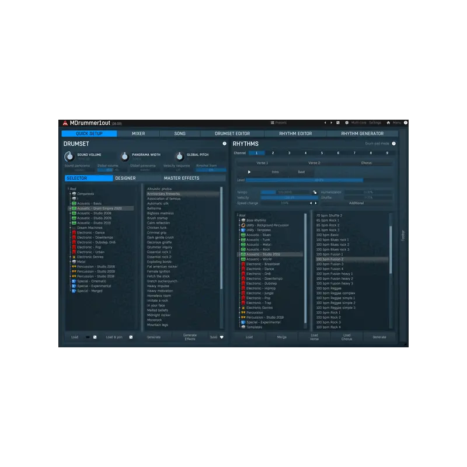
Task: Click the MeldaProduction logo icon
Action: click(x=65, y=123)
